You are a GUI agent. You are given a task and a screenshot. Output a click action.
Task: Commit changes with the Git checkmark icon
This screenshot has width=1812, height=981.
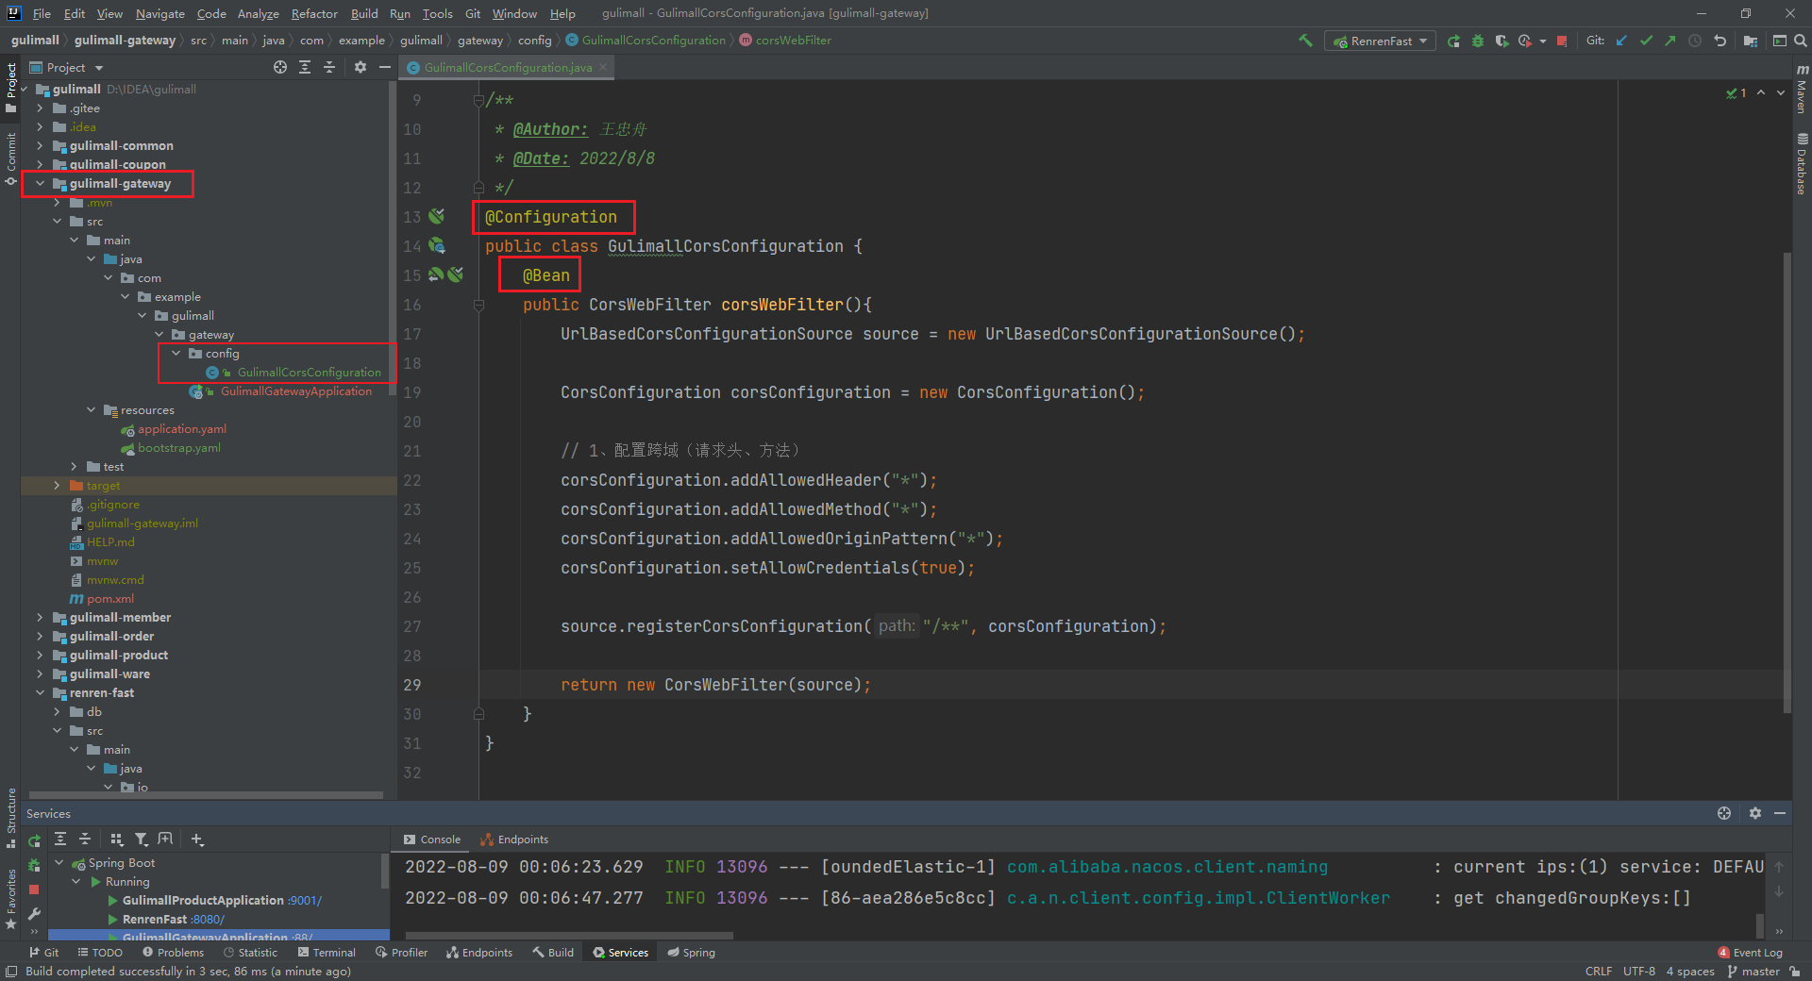tap(1646, 41)
